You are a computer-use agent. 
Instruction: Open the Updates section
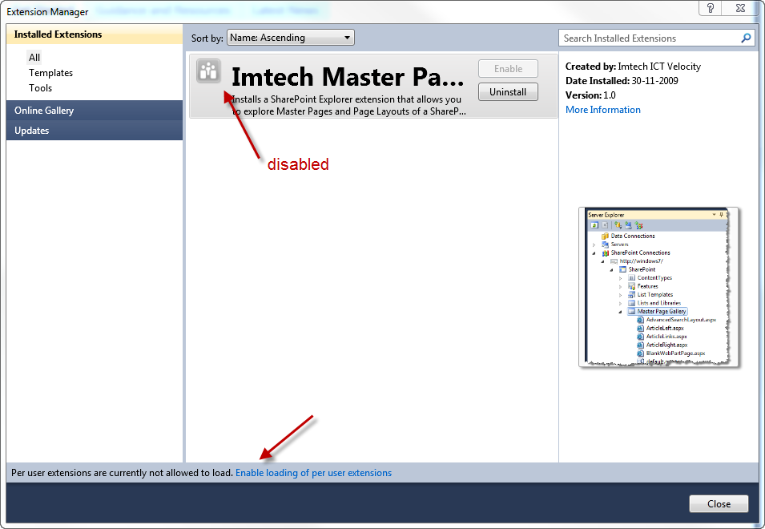pyautogui.click(x=95, y=131)
